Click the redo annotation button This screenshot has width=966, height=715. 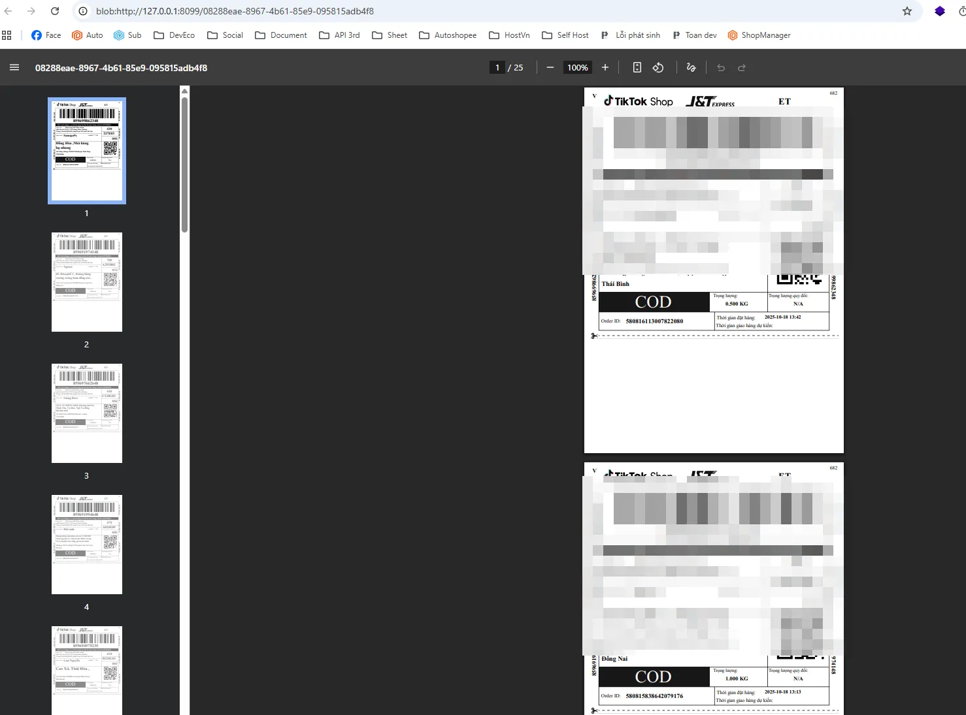coord(742,67)
